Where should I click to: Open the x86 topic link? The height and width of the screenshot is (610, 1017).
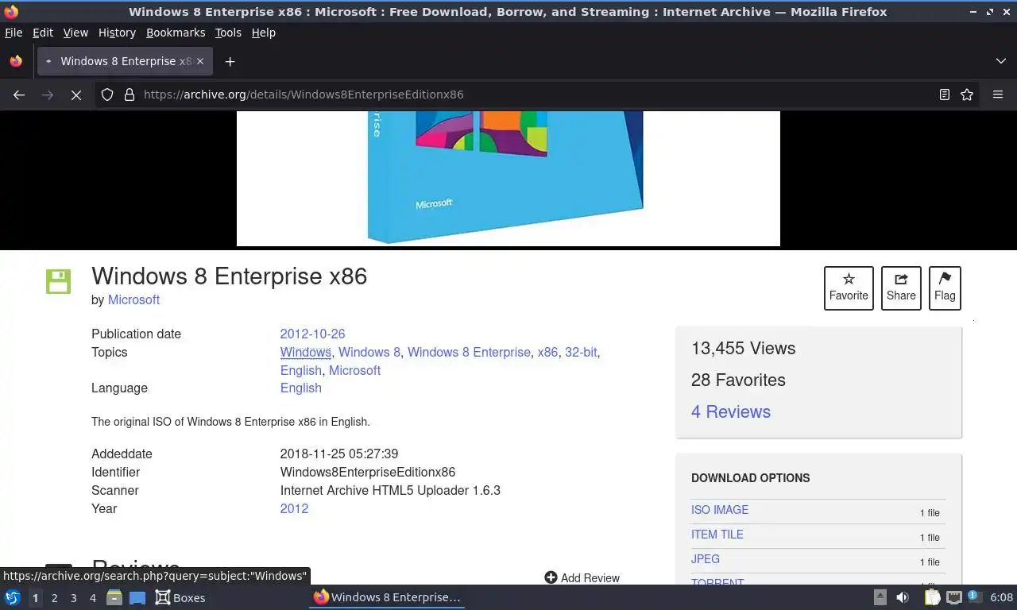click(x=547, y=352)
